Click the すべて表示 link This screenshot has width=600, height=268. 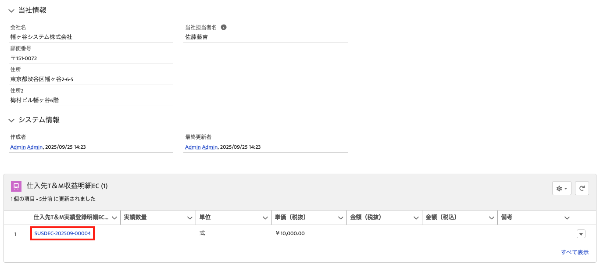tap(575, 252)
